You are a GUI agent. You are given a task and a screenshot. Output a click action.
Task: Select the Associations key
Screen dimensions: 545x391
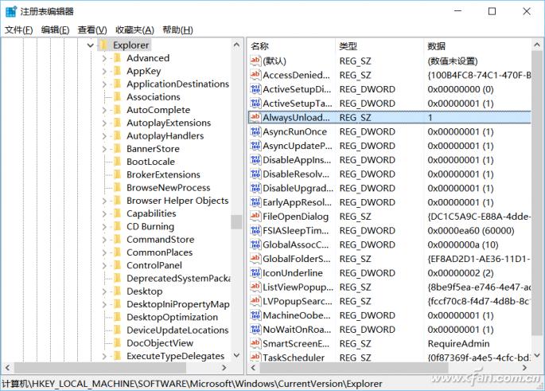click(x=154, y=97)
